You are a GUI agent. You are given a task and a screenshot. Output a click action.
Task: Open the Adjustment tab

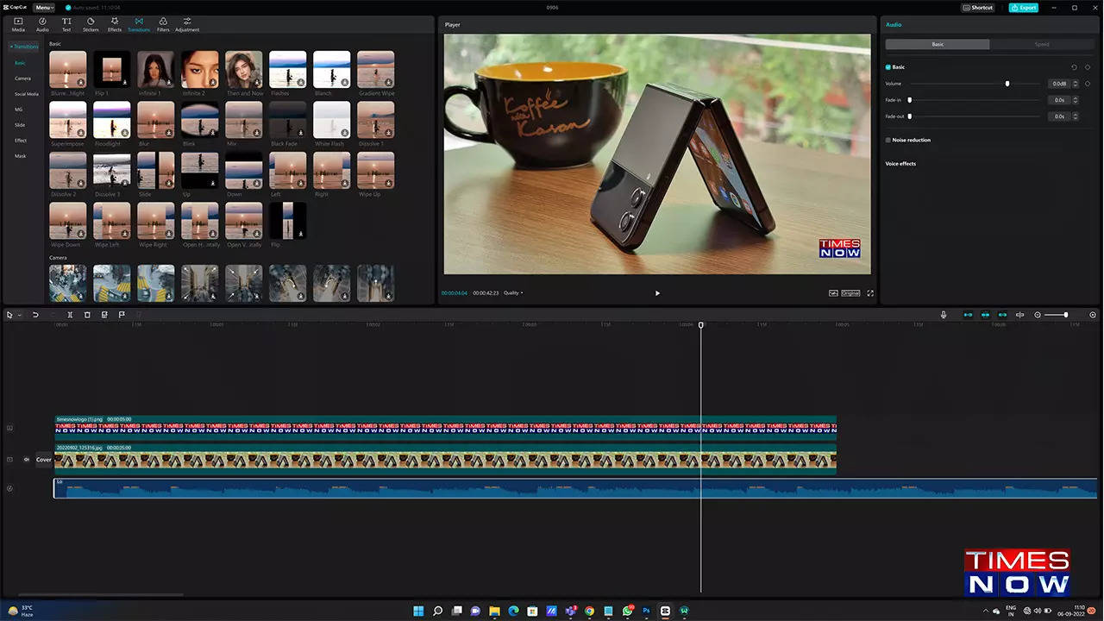[187, 24]
